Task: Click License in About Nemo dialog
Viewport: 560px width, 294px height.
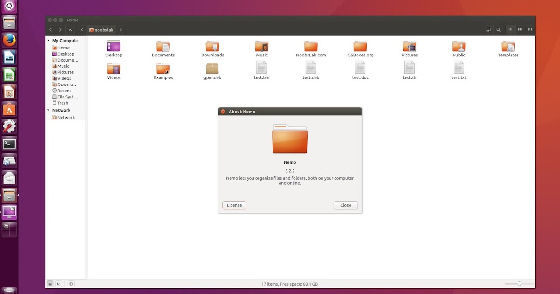Action: [234, 205]
